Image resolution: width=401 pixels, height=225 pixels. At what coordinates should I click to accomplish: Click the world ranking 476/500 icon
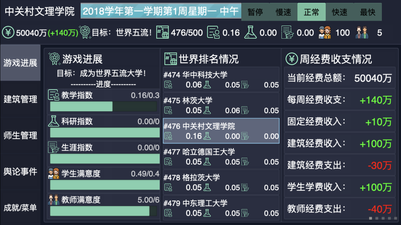click(162, 32)
